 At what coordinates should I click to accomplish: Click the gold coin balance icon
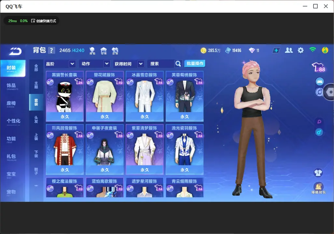pos(203,50)
